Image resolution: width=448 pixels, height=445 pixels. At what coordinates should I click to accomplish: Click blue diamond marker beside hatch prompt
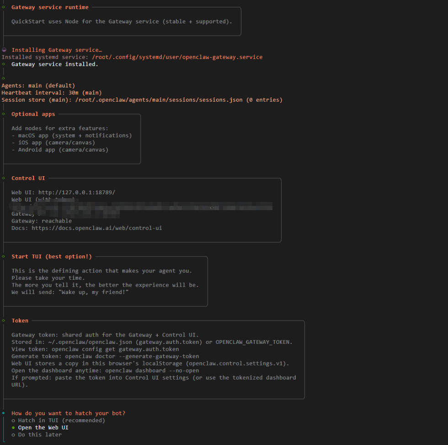[x=4, y=413]
